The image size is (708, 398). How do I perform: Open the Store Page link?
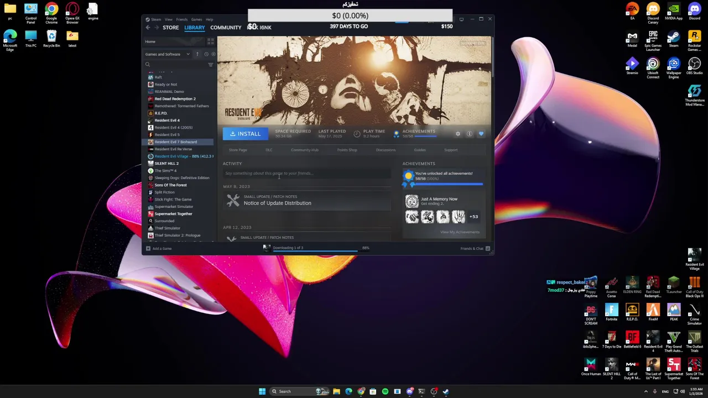tap(238, 150)
